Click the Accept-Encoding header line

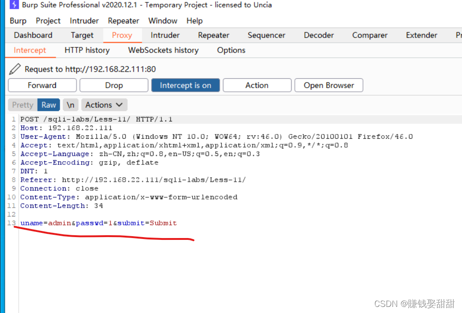tap(89, 163)
